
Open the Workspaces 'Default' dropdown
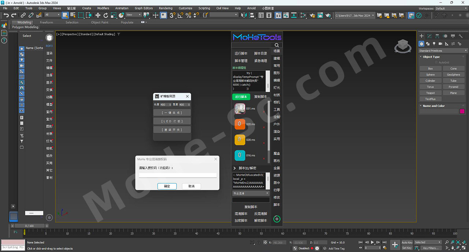[x=451, y=8]
